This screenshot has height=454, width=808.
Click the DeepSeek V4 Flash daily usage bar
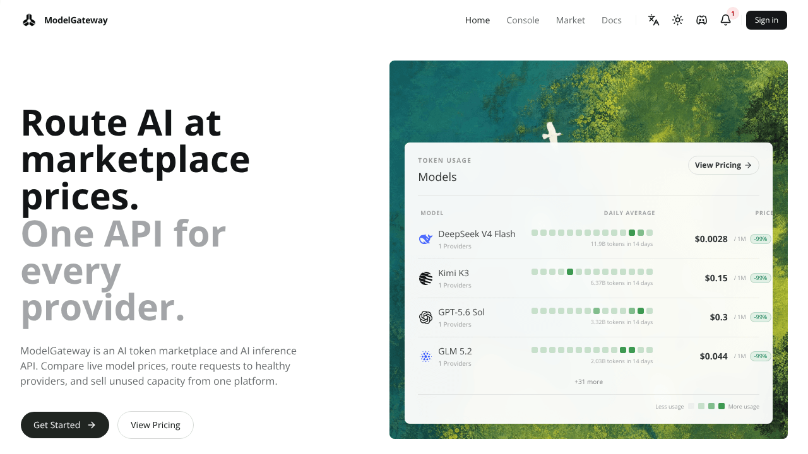click(x=592, y=233)
